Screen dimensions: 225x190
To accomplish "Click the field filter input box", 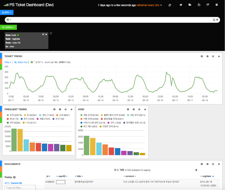I will (20, 187).
